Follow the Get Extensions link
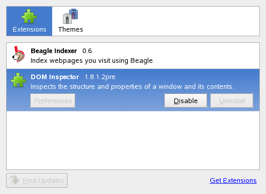Screen dimensions: 266x194 pos(233,180)
